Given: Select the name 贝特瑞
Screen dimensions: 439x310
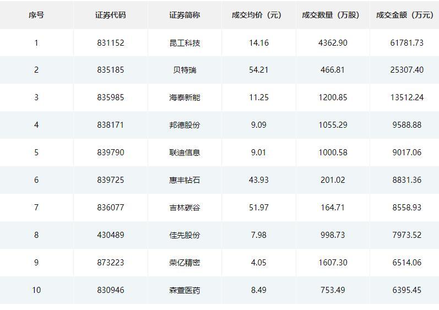Looking at the screenshot, I should 185,70.
